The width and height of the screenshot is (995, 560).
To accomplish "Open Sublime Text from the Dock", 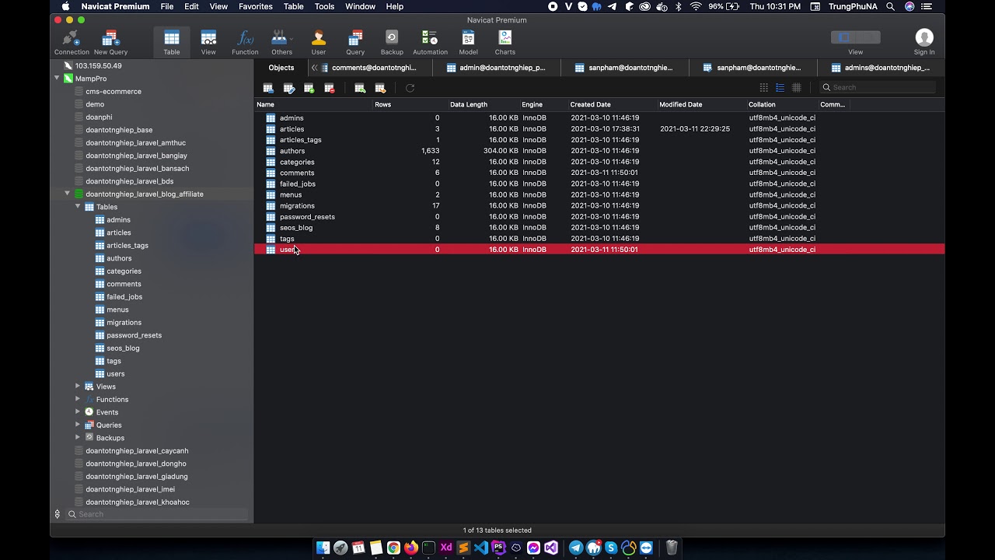I will click(464, 548).
